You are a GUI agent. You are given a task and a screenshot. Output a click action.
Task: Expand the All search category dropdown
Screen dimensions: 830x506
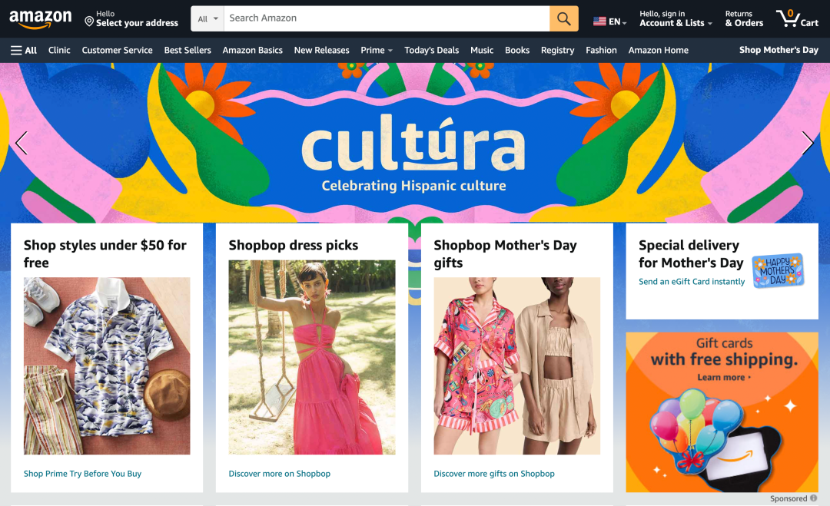tap(207, 19)
